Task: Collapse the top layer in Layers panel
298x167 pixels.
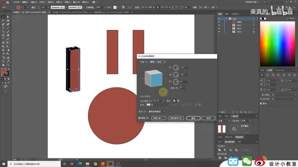Action: (227, 18)
